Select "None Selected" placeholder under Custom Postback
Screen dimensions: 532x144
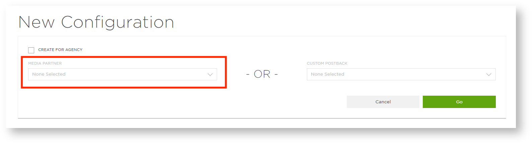pyautogui.click(x=328, y=74)
